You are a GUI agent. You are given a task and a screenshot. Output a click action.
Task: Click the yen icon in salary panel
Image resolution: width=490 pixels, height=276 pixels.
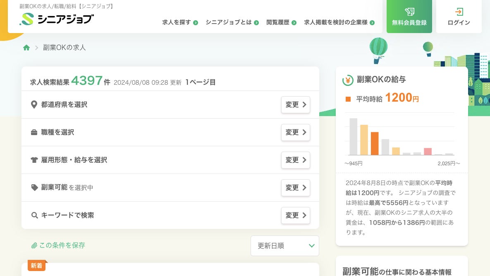(348, 80)
